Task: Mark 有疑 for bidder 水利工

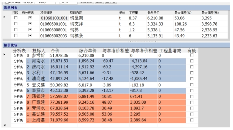Action: (x=192, y=73)
